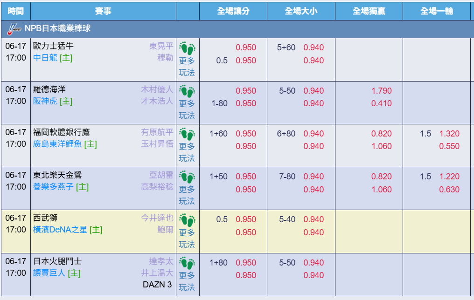The width and height of the screenshot is (474, 300).
Task: Select 1.320 odds in 全場一輸 column
Action: pos(449,133)
